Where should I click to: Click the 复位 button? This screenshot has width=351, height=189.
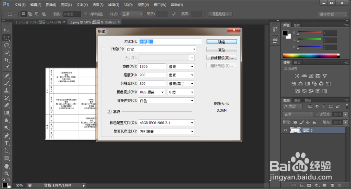click(221, 50)
